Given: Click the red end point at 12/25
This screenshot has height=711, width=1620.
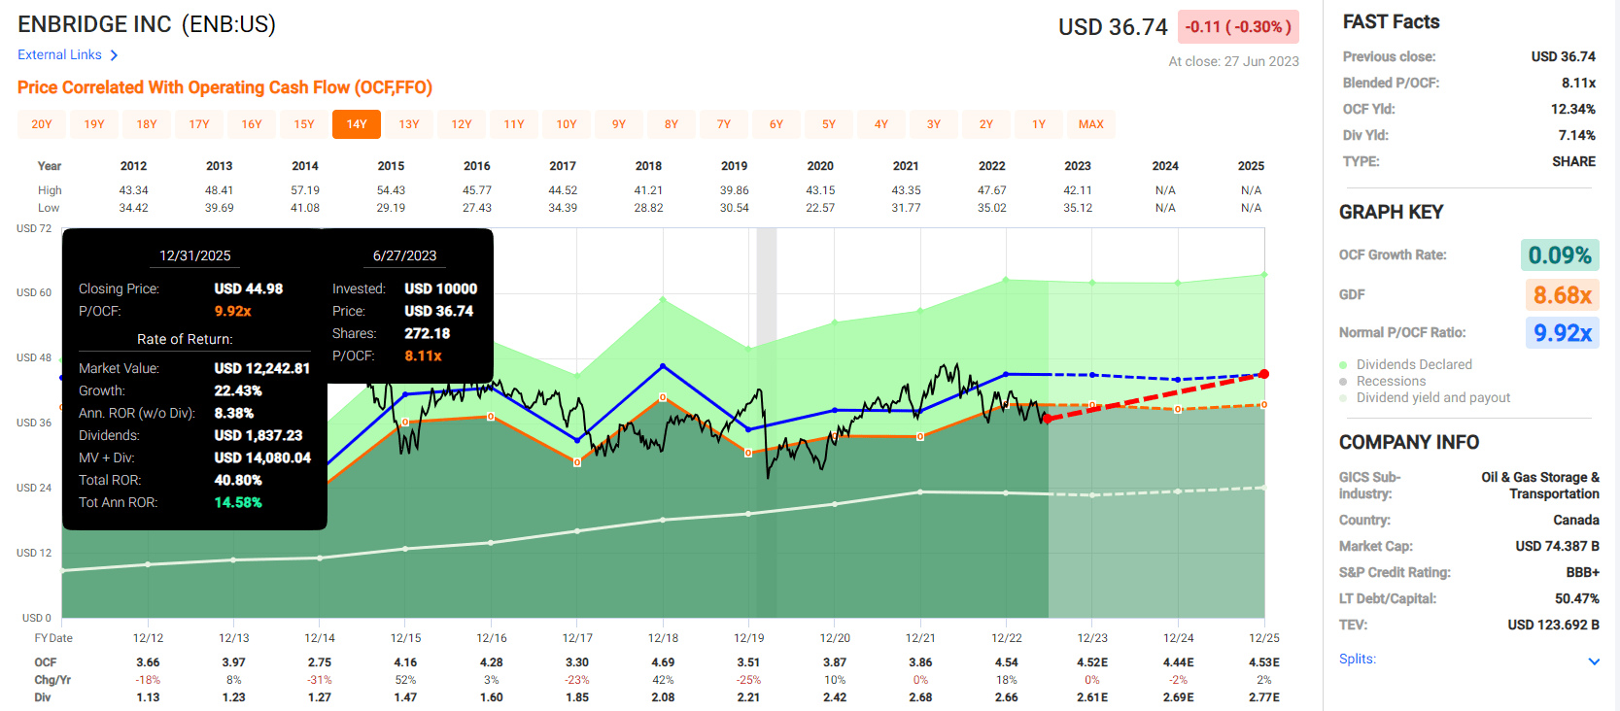Looking at the screenshot, I should [x=1264, y=374].
